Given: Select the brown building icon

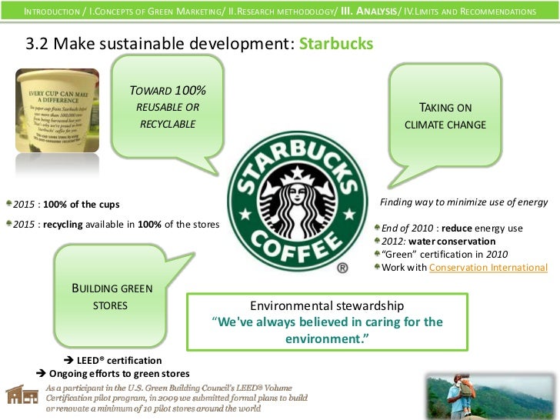Looking at the screenshot, I should (22, 395).
